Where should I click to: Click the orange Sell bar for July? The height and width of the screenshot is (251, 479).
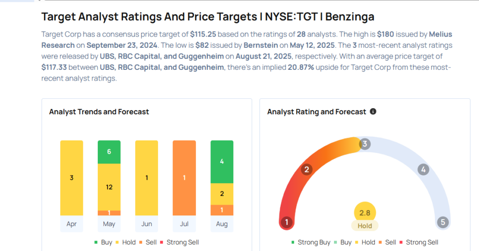(x=184, y=178)
